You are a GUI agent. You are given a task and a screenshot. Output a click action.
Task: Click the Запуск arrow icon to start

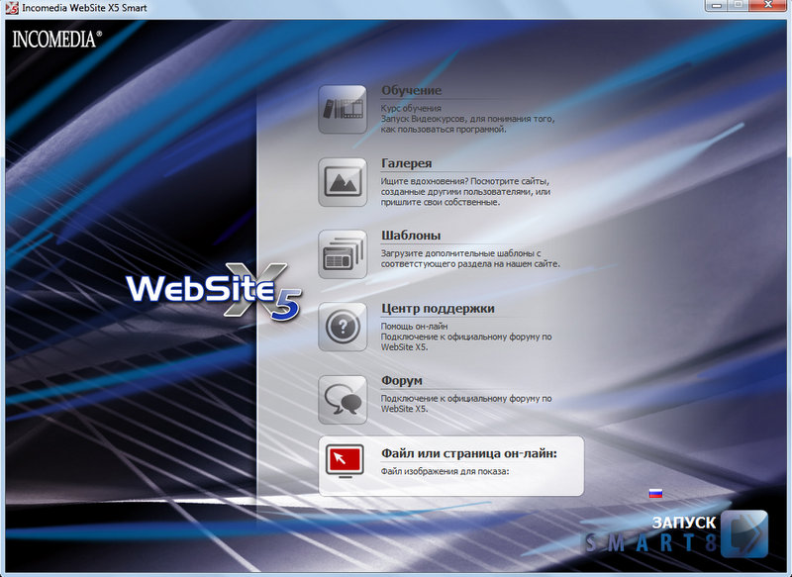click(744, 533)
